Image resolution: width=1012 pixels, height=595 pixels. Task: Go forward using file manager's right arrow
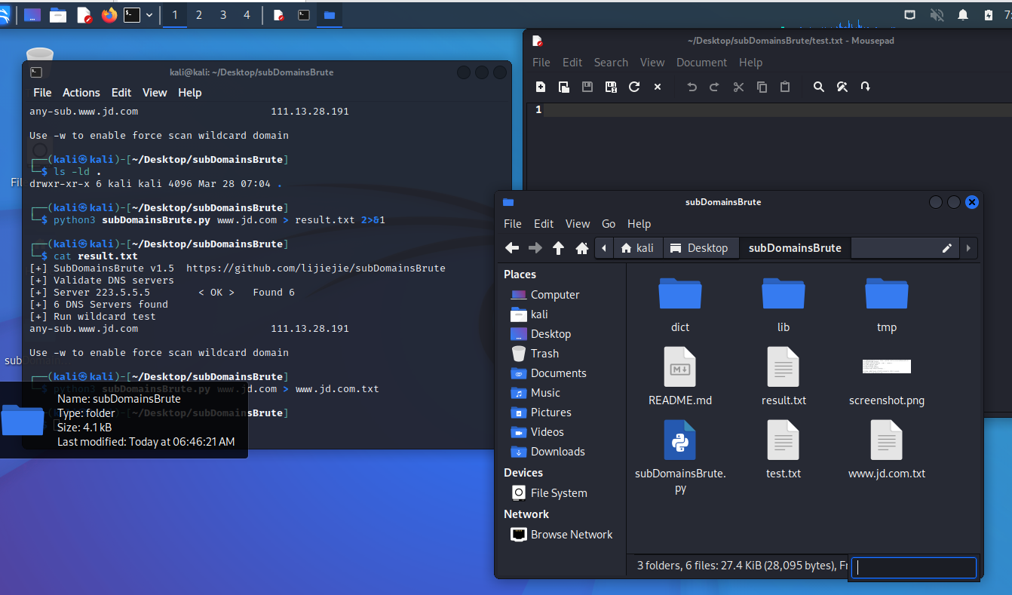click(535, 247)
